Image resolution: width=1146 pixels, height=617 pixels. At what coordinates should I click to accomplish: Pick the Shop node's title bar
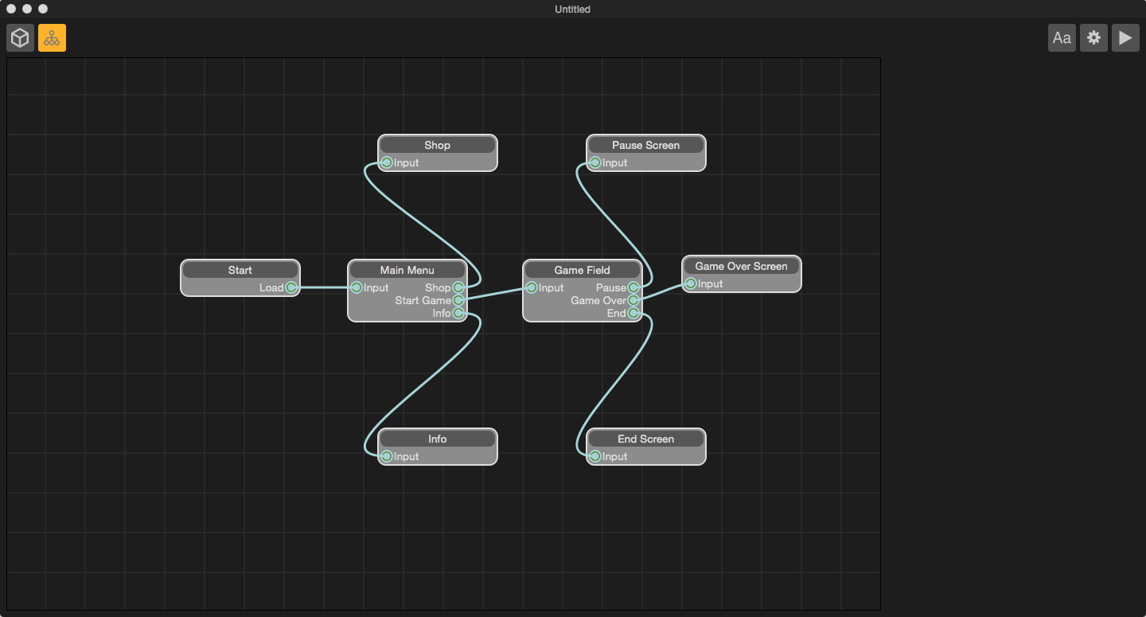(x=438, y=145)
